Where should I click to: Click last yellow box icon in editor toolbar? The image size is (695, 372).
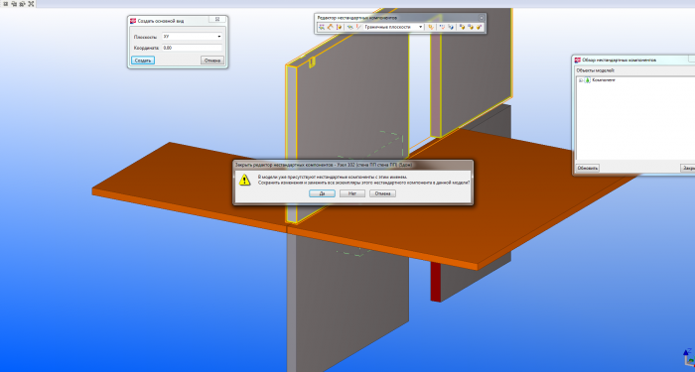tap(480, 27)
